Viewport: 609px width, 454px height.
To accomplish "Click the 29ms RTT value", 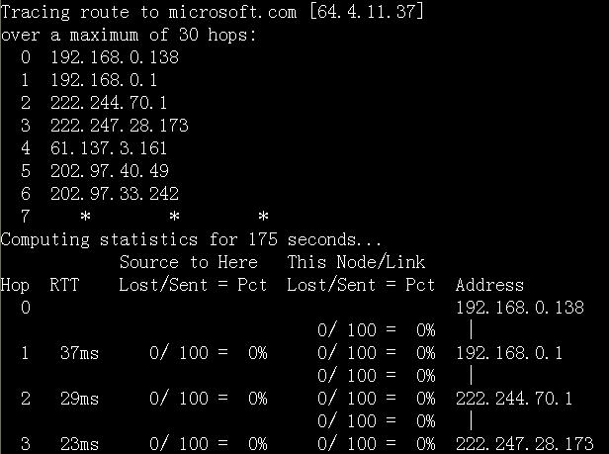I will tap(80, 399).
